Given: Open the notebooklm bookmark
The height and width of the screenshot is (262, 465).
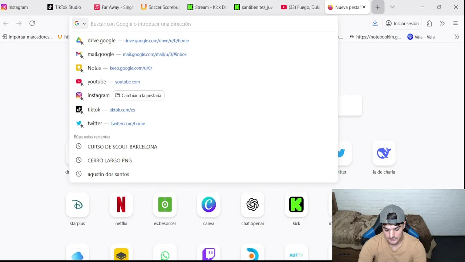Looking at the screenshot, I should click(x=375, y=37).
